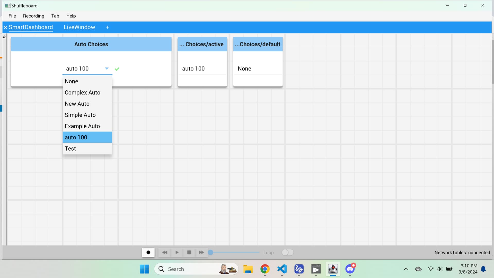Close the SmartDashboard tab with X icon
Image resolution: width=494 pixels, height=278 pixels.
pos(5,27)
